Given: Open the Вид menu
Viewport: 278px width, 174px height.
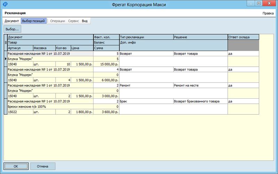Looking at the screenshot, I should (x=84, y=21).
